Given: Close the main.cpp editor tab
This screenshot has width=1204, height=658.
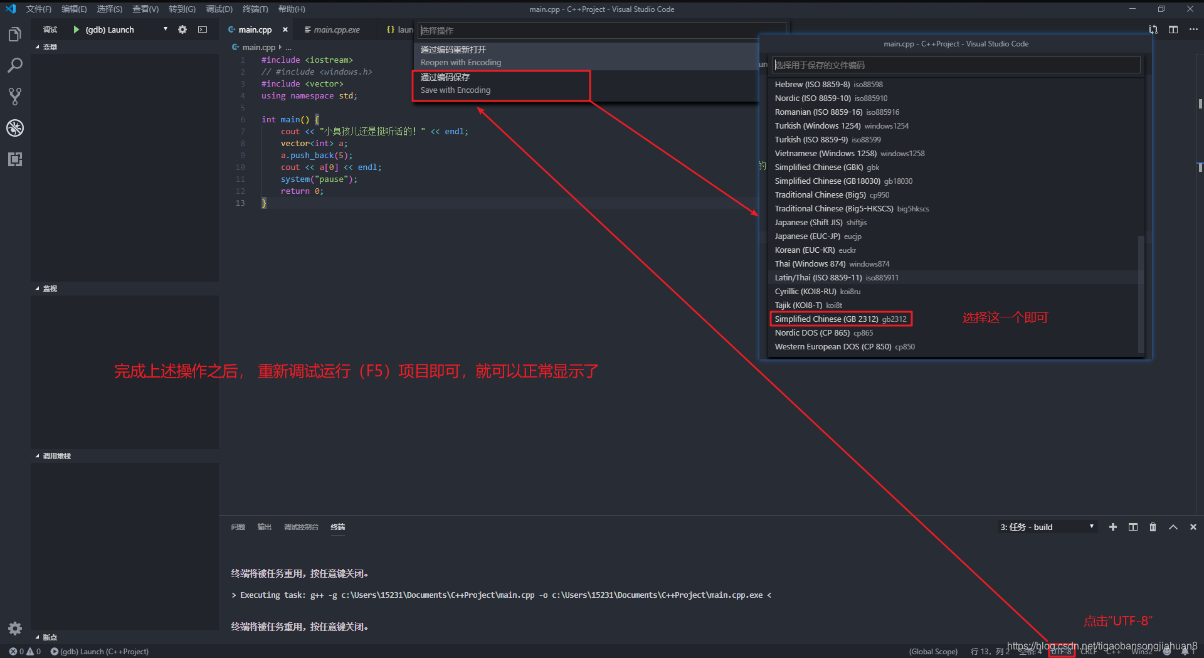Looking at the screenshot, I should [x=285, y=29].
